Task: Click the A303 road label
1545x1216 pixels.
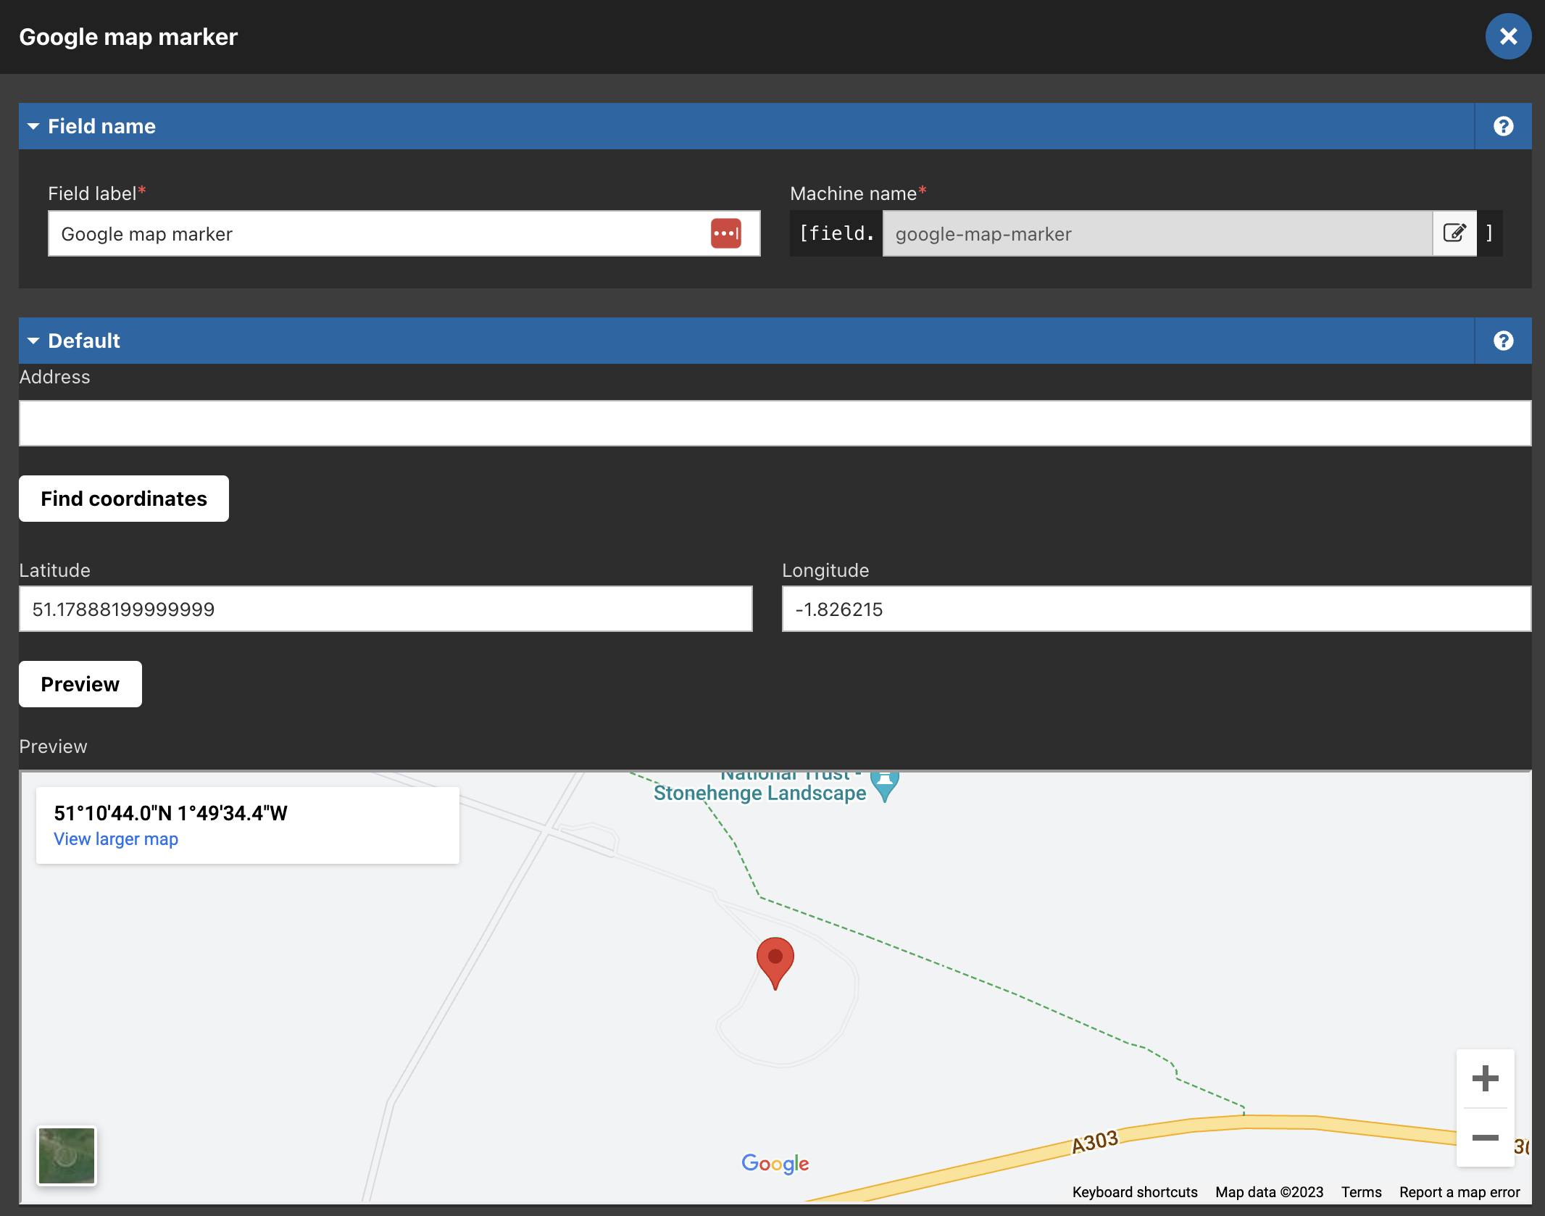Action: tap(1095, 1141)
